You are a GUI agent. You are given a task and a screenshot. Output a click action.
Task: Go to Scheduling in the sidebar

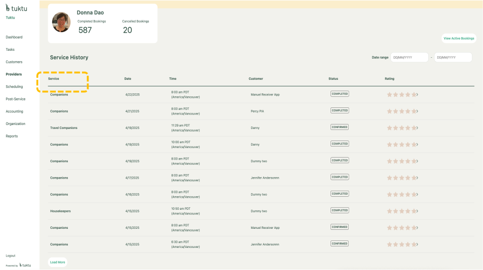coord(14,86)
